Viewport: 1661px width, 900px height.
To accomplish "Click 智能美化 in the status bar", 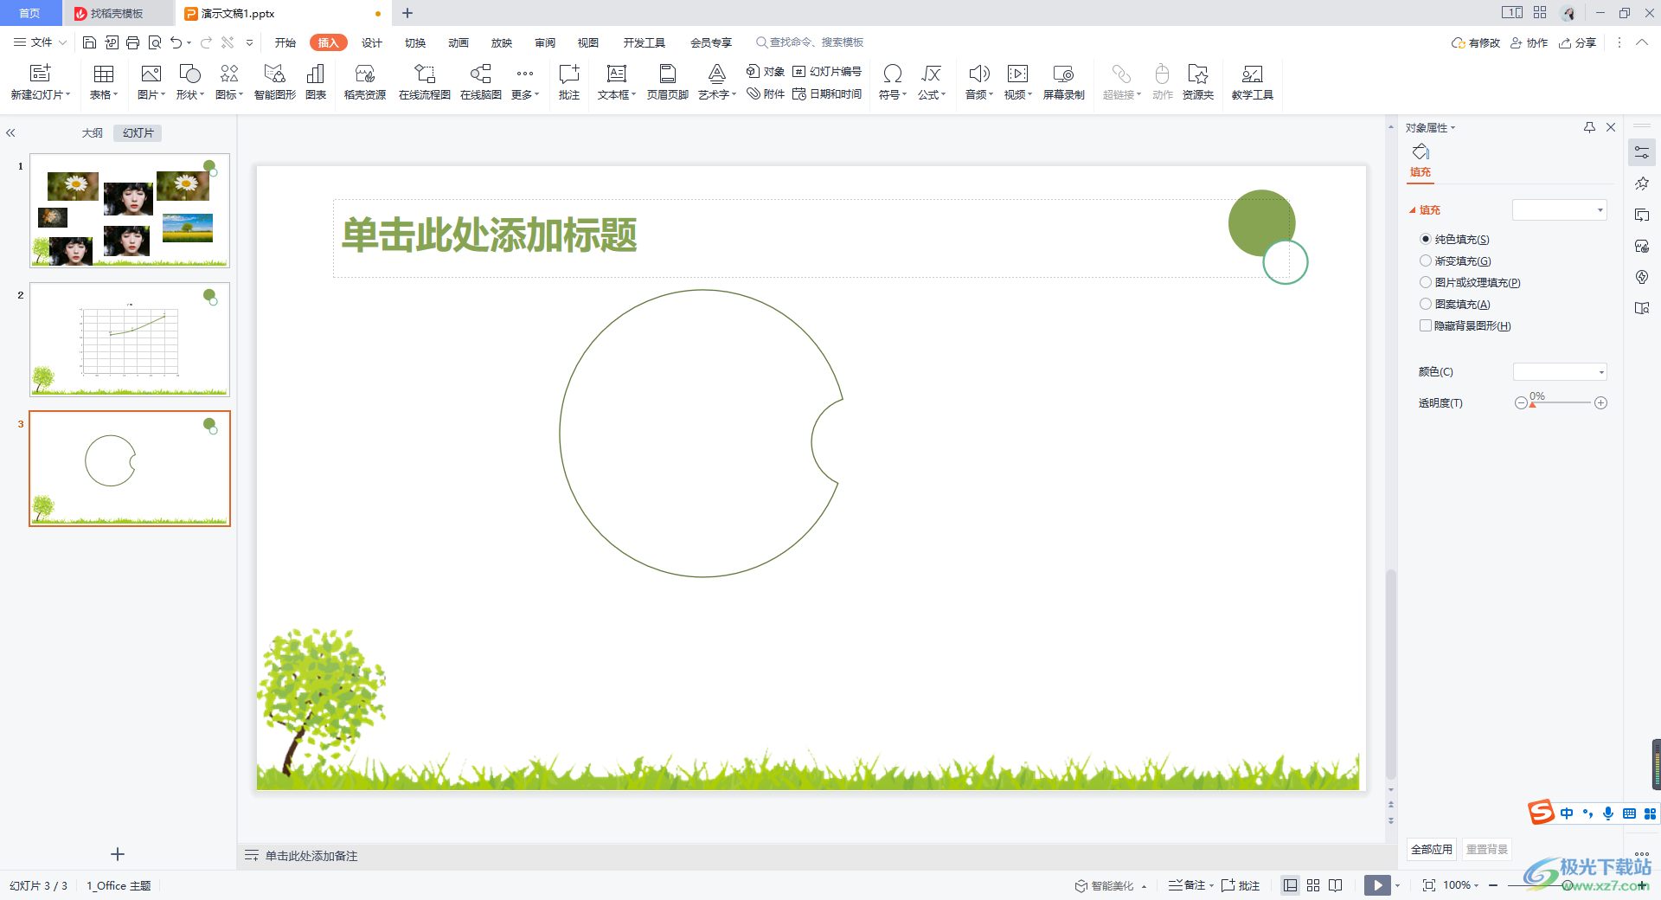I will pyautogui.click(x=1105, y=885).
